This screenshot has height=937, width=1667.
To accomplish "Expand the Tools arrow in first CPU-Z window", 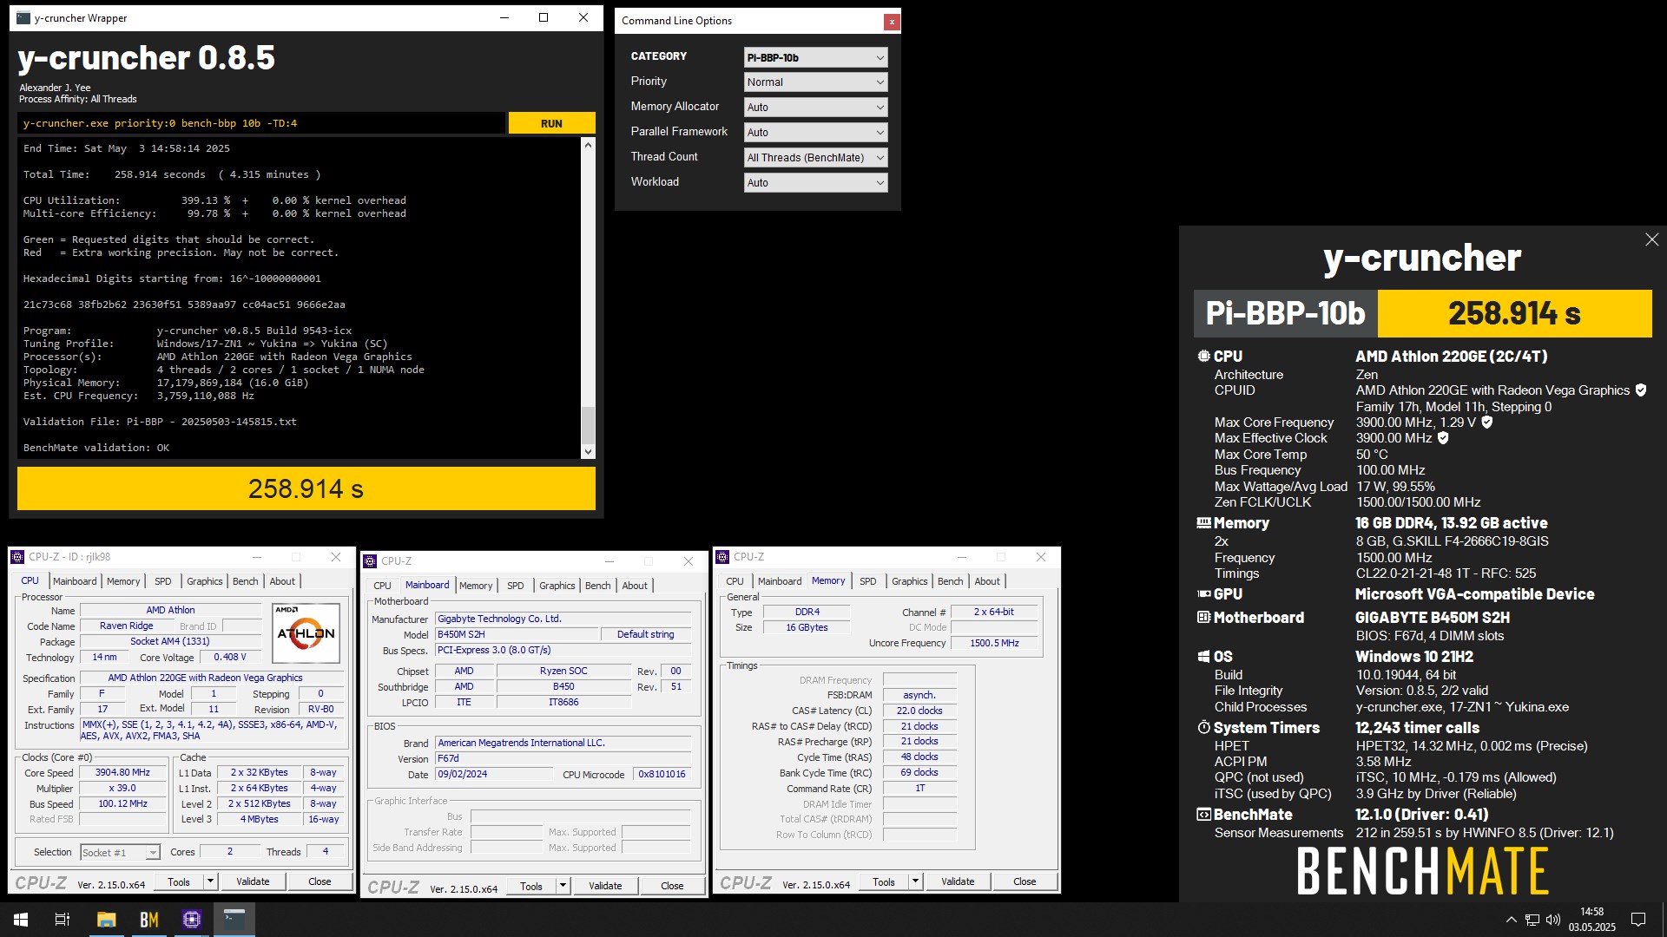I will [210, 881].
